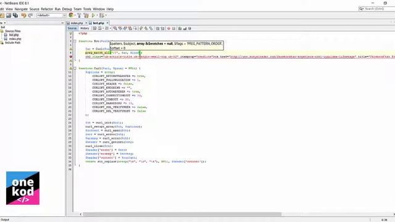Open the Tools menu

coord(87,9)
